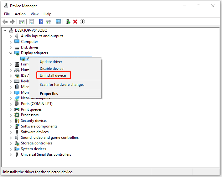Click the Device Manager title bar icon
This screenshot has height=177, width=222.
pos(6,6)
